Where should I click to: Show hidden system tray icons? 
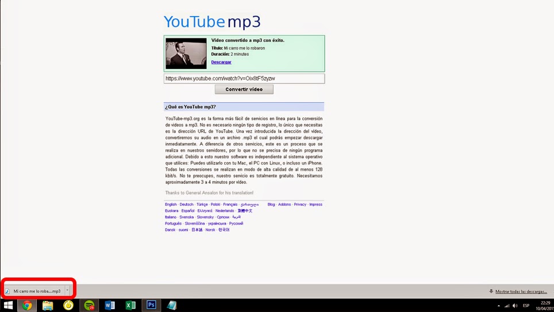(498, 306)
